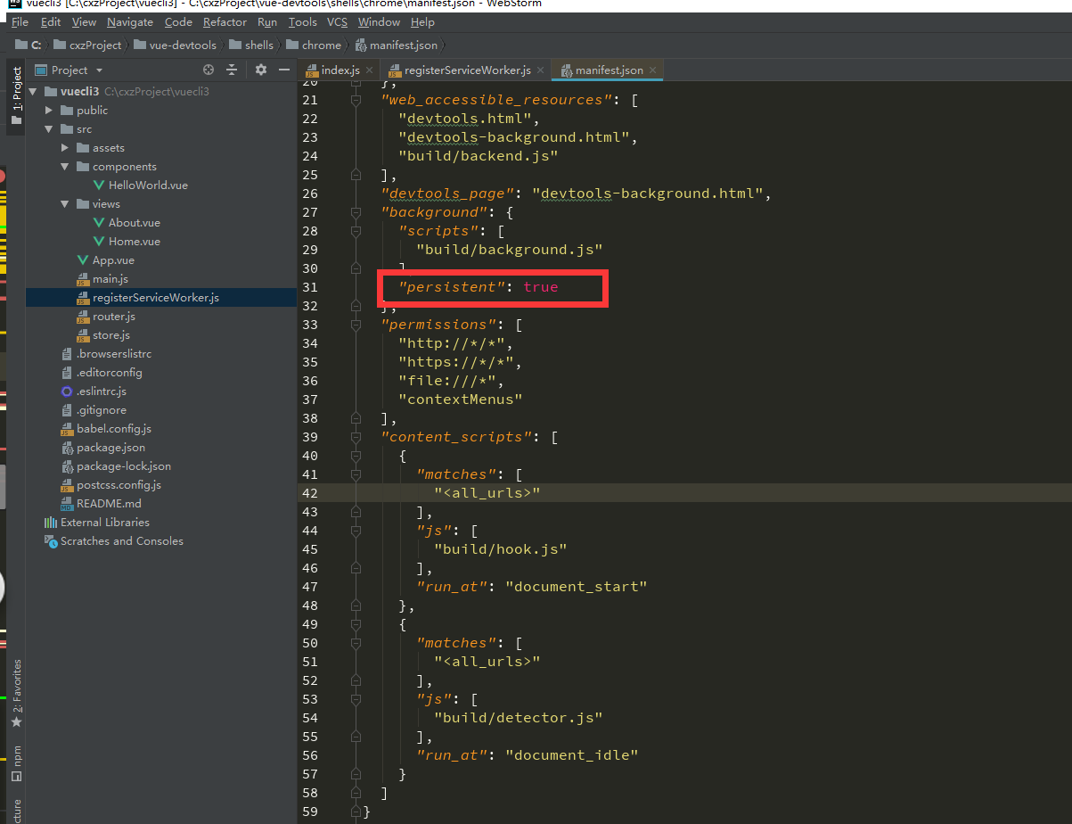Open the Window menu

379,22
